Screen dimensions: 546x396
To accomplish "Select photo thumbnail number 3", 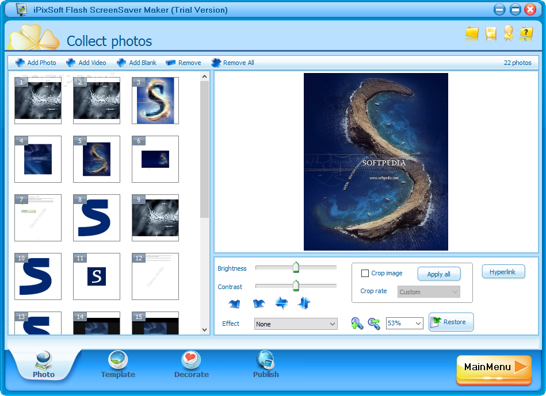I will (x=155, y=101).
